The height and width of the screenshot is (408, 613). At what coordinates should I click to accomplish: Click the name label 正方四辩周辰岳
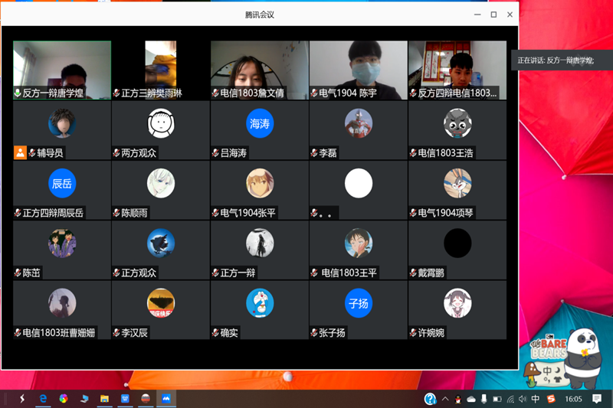(x=53, y=213)
